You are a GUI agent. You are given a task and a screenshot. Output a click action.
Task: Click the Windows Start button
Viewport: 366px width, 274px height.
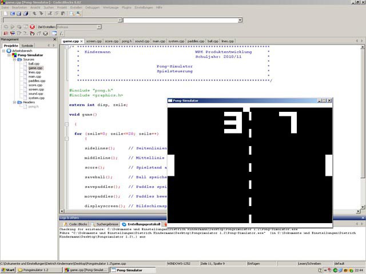pyautogui.click(x=8, y=270)
